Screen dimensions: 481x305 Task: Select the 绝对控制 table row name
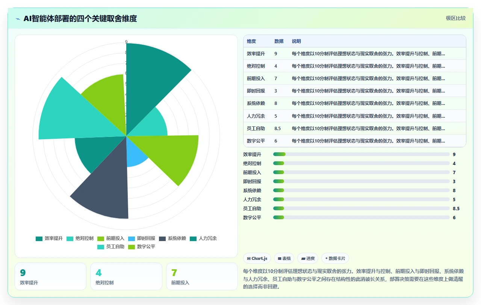pos(256,66)
